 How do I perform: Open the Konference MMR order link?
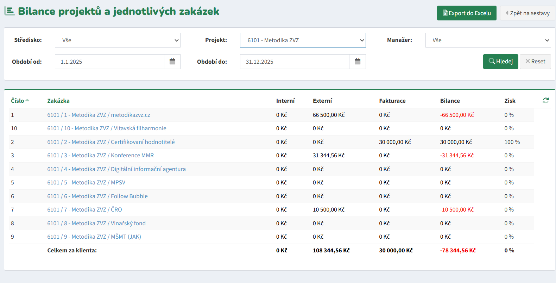[x=100, y=155]
